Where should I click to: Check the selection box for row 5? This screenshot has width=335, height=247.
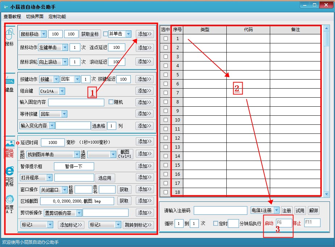coord(166,74)
